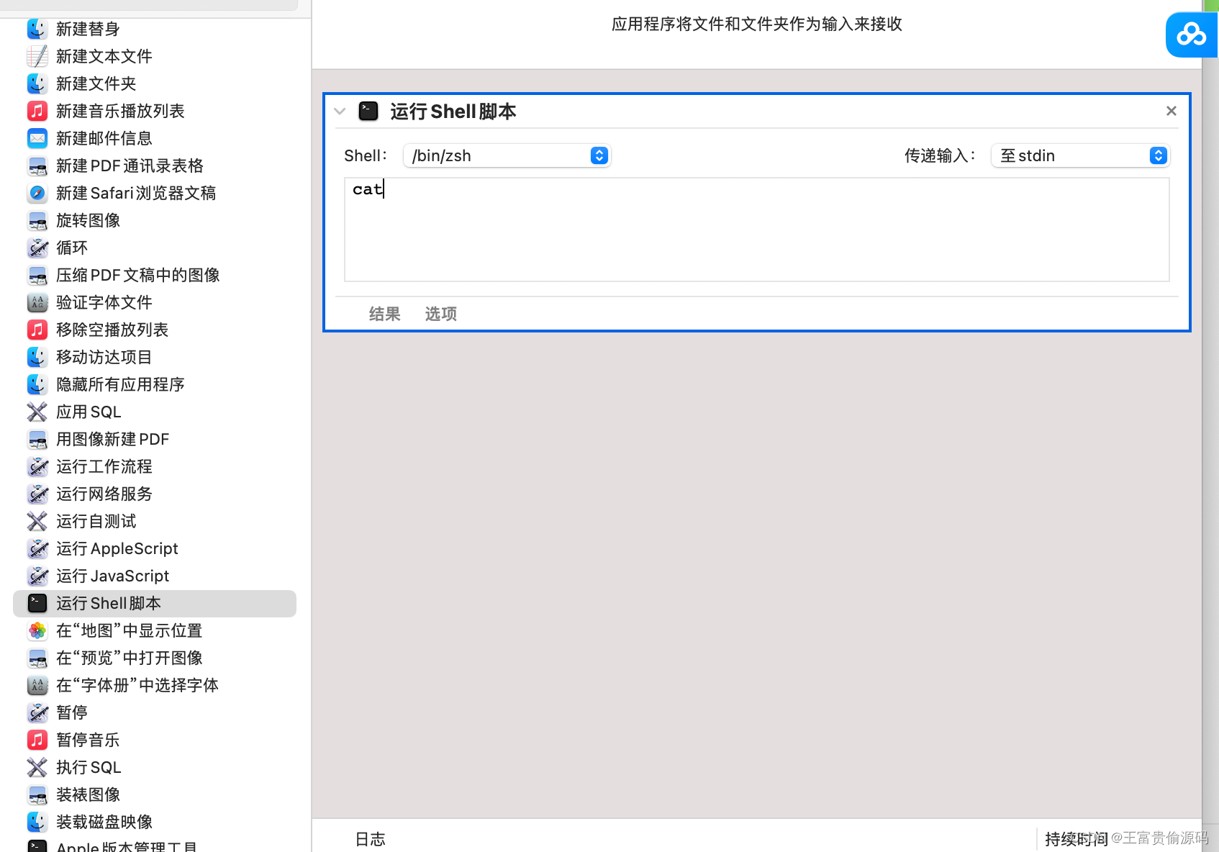
Task: Click the Preview icon next to 旋转图像
Action: (x=37, y=220)
